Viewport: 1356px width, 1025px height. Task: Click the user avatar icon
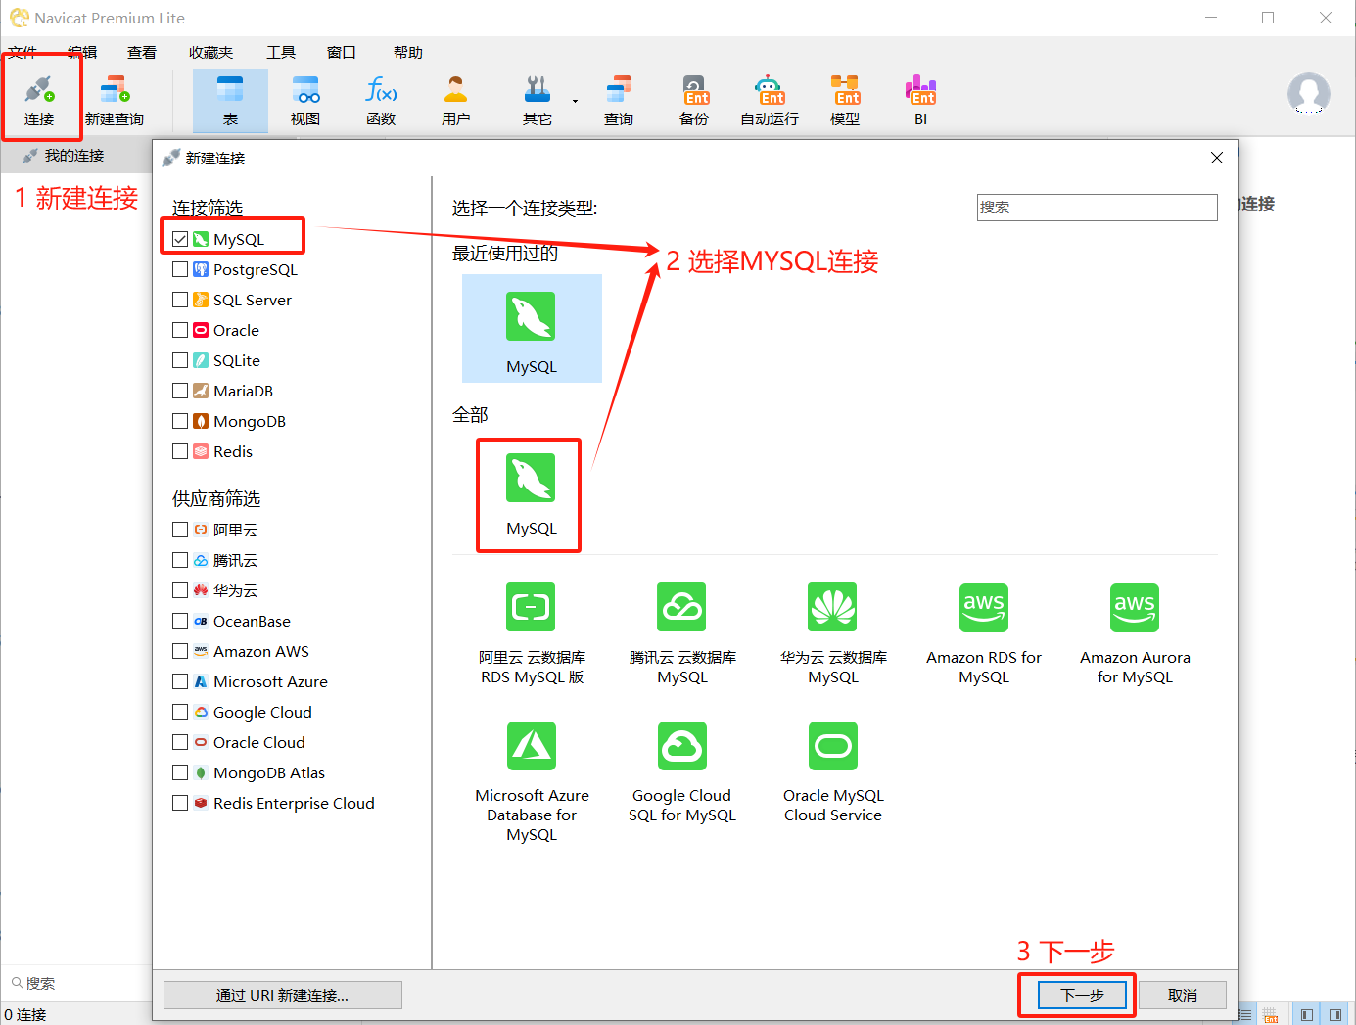click(x=1309, y=94)
